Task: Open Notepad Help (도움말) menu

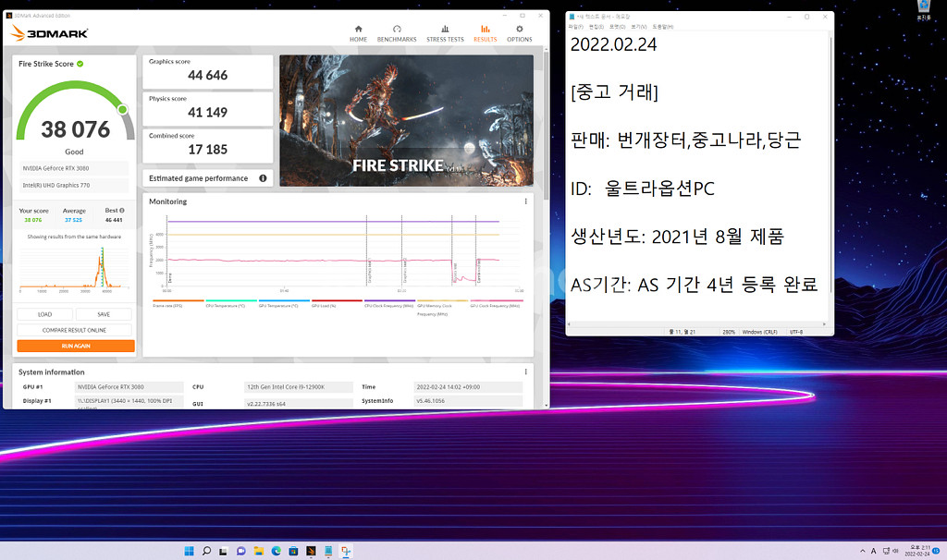Action: pyautogui.click(x=662, y=27)
